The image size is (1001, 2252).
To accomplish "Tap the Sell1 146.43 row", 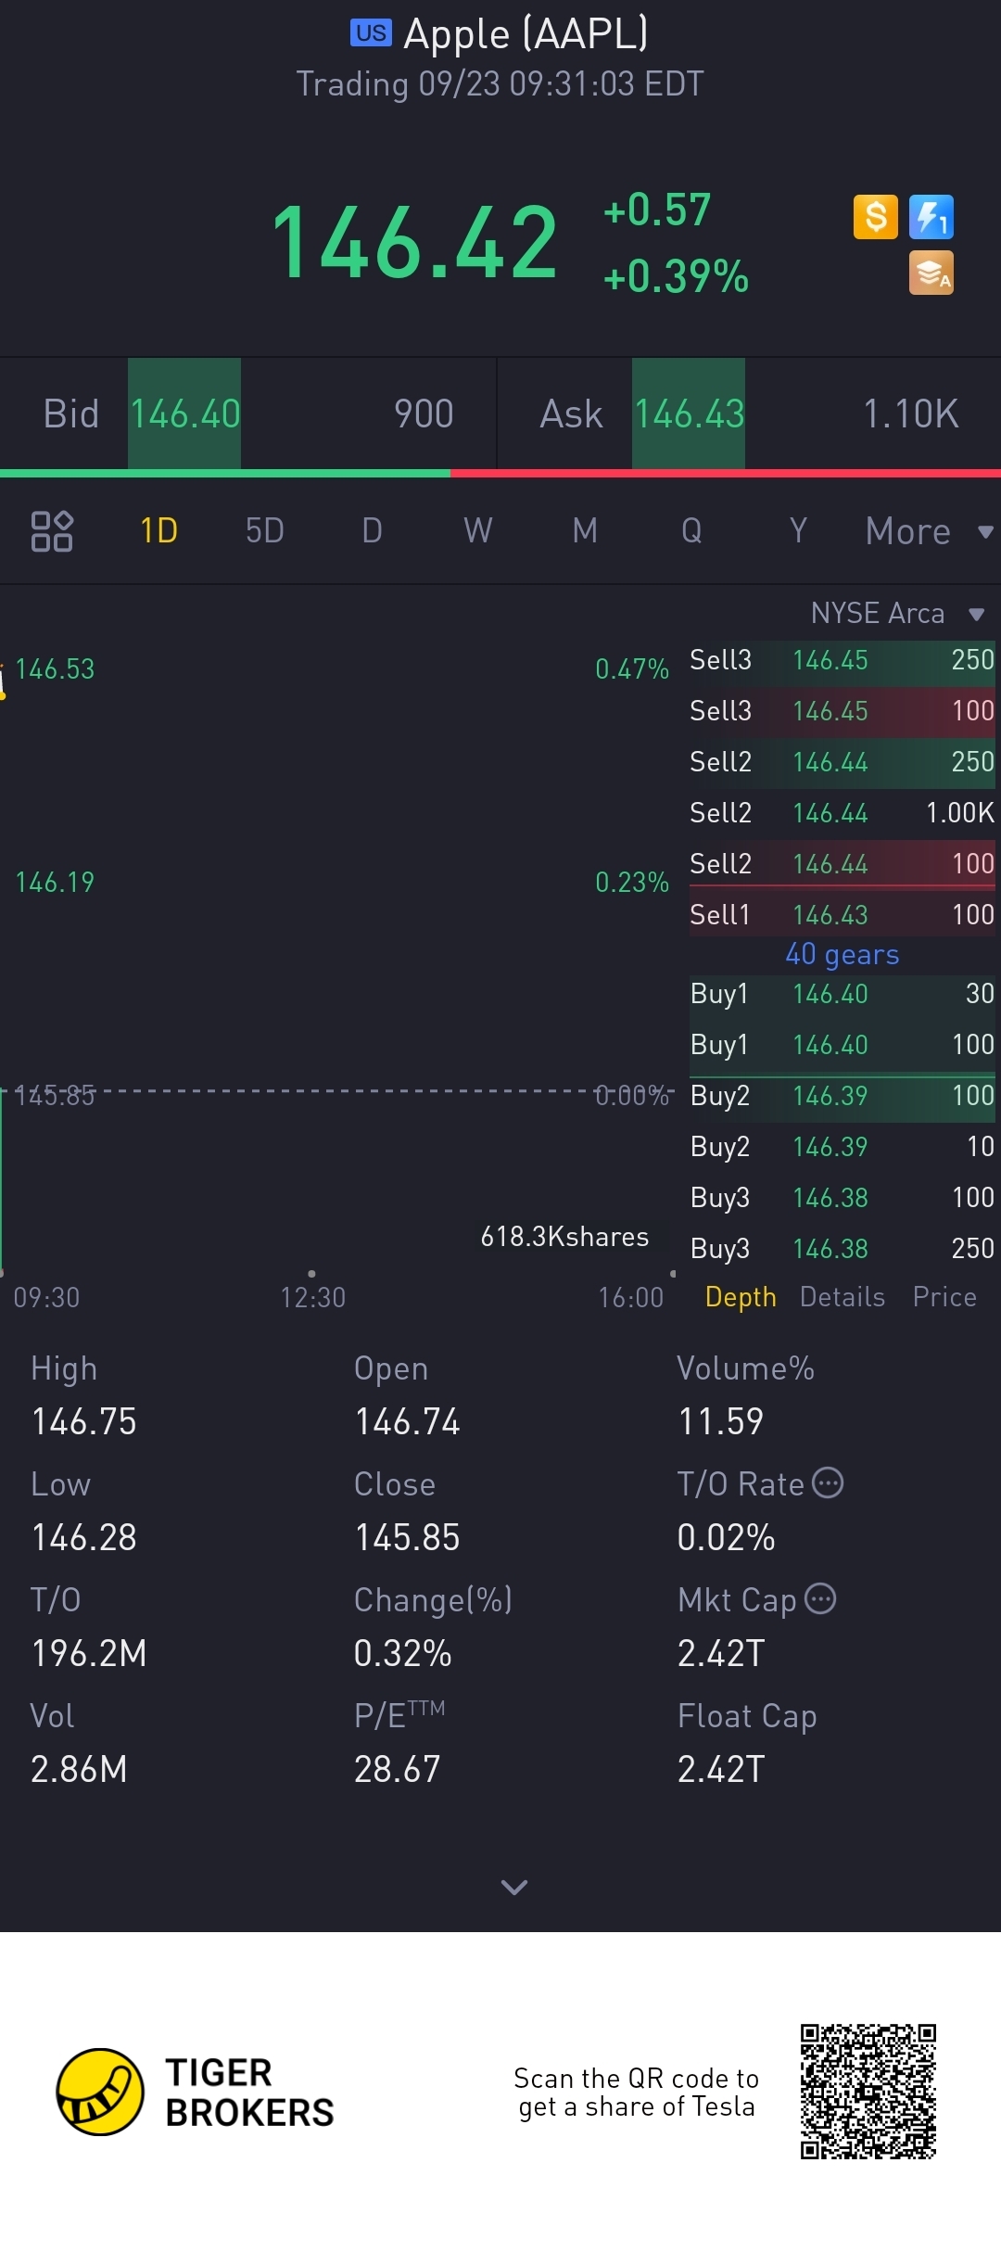I will point(842,915).
